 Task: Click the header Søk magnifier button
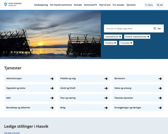pyautogui.click(x=160, y=5)
